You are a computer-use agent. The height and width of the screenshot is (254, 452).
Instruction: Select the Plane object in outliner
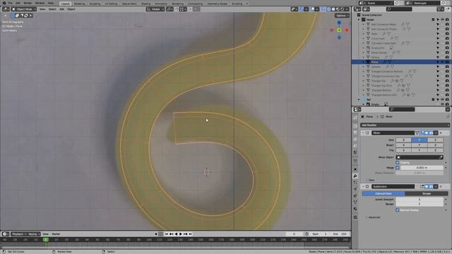[374, 62]
